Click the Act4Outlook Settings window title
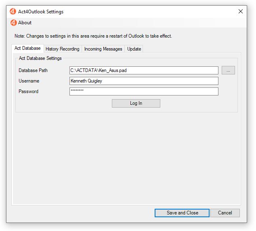 click(41, 12)
